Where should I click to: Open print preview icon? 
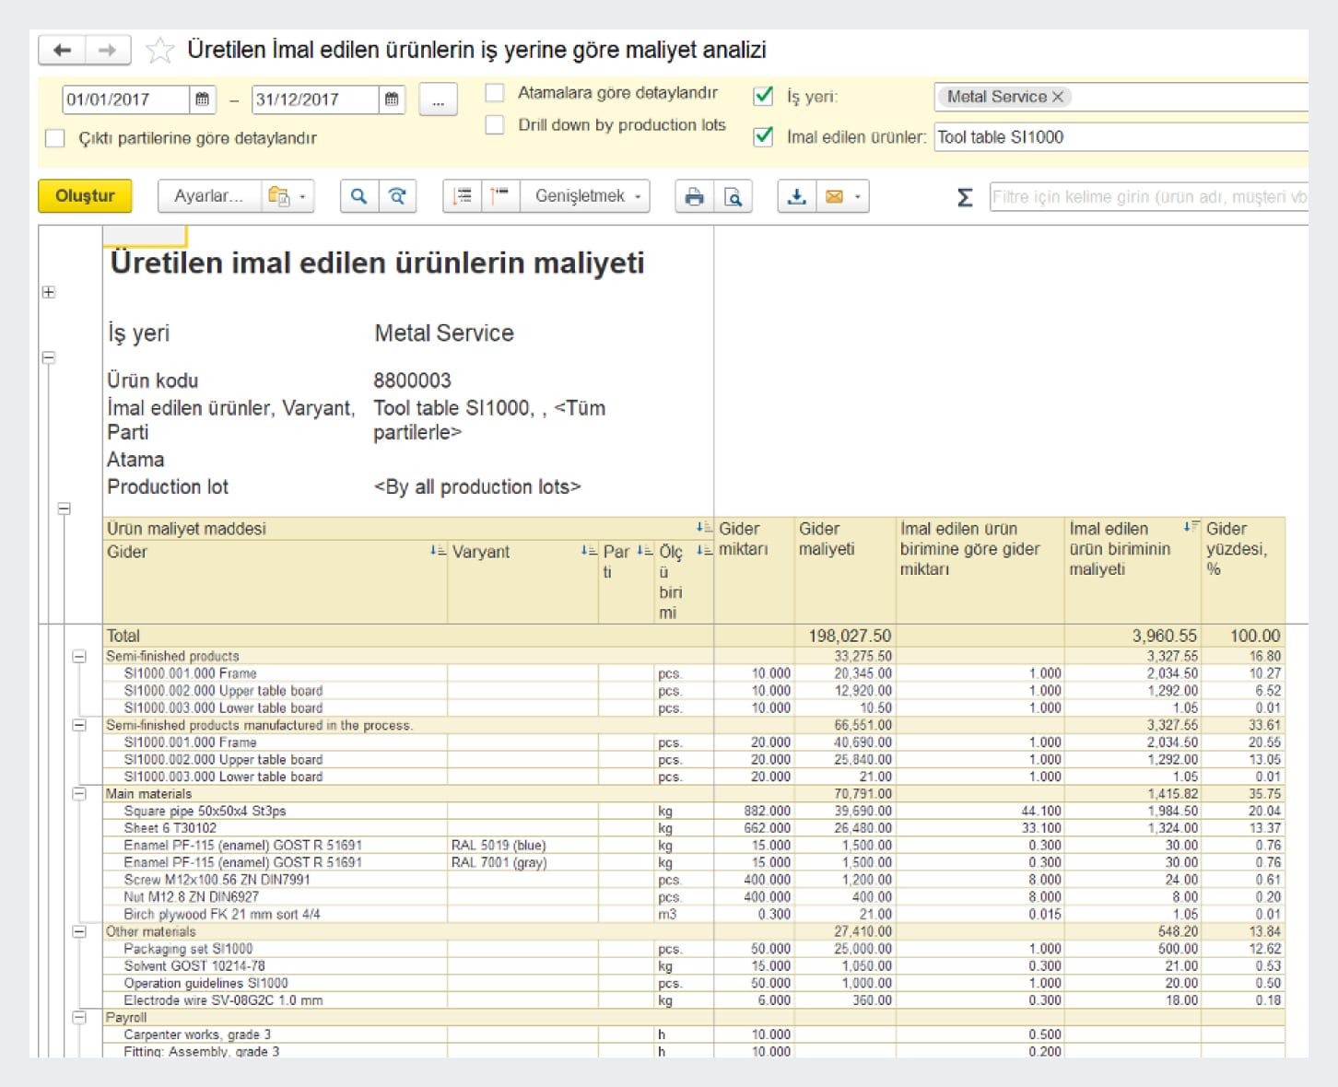coord(734,196)
